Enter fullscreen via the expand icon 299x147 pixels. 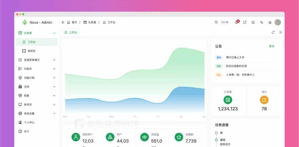tap(245, 22)
